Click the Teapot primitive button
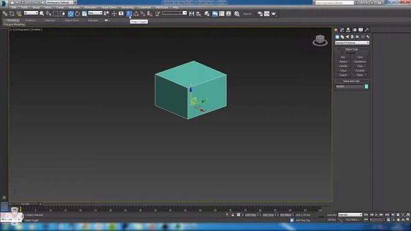 343,75
